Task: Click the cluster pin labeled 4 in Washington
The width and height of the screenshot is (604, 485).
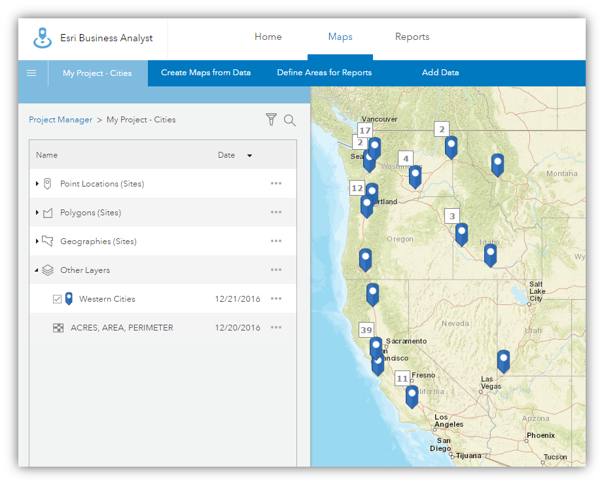Action: point(415,177)
